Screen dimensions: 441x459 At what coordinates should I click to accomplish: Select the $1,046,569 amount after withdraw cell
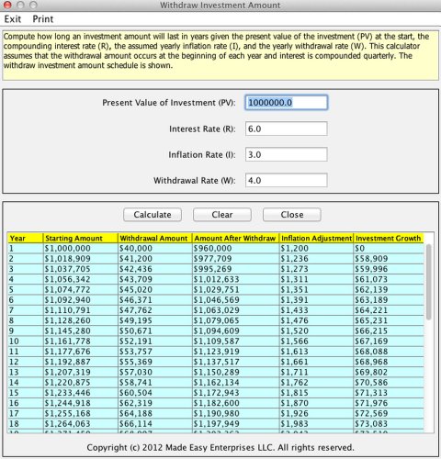click(x=236, y=300)
